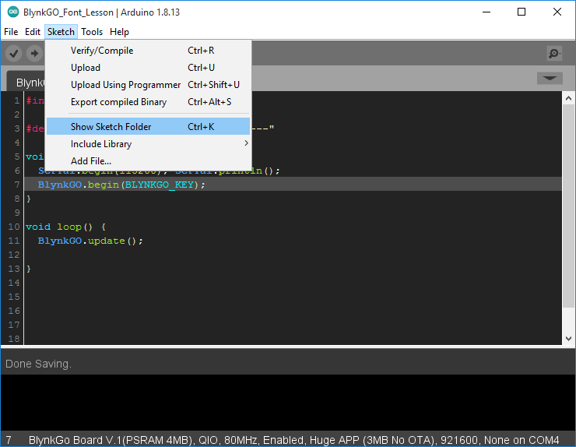Open the tab dropdown arrow menu
Screen dimensions: 576x447
point(550,78)
